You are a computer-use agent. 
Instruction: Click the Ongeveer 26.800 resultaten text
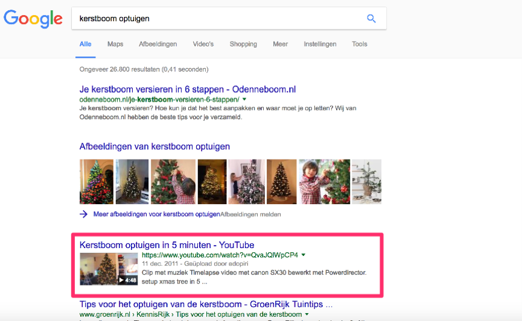144,69
